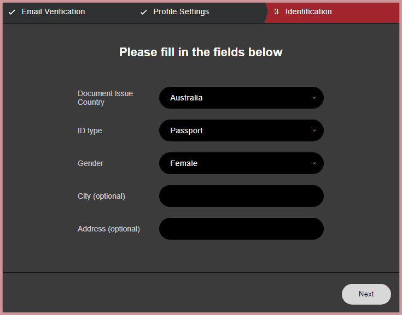Screen dimensions: 402x315
Task: Go to the Email Verification step
Action: (x=53, y=11)
